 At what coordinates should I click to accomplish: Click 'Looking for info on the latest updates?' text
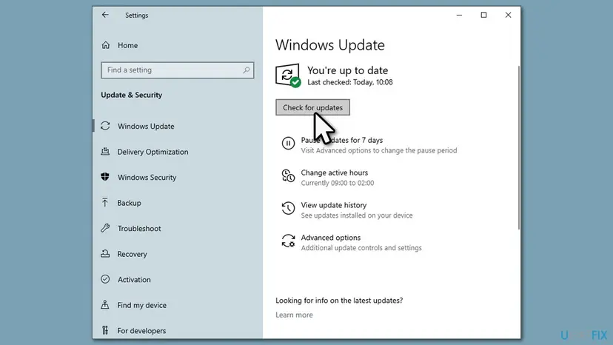coord(339,301)
